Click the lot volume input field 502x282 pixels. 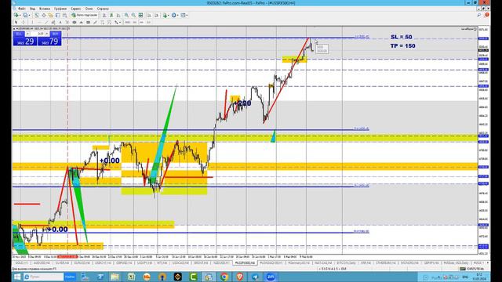pyautogui.click(x=38, y=34)
